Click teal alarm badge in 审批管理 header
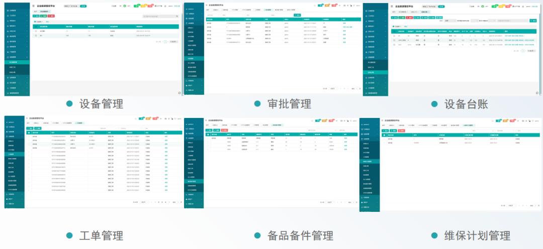The width and height of the screenshot is (543, 249). 320,6
